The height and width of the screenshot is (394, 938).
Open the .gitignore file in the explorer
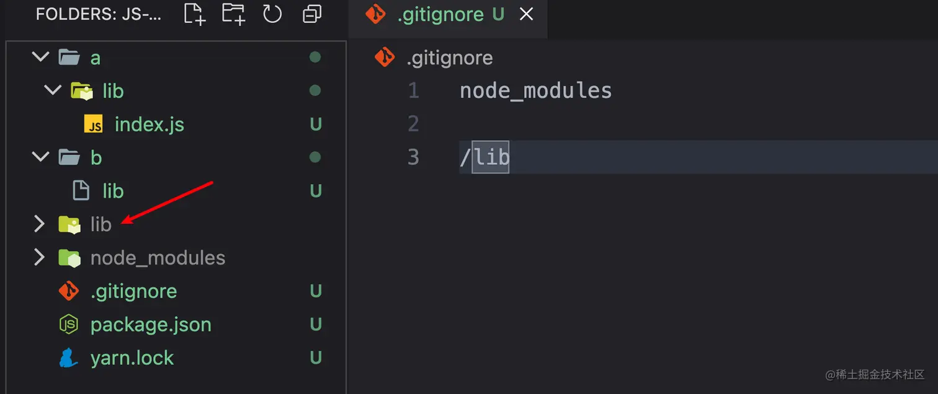[133, 291]
